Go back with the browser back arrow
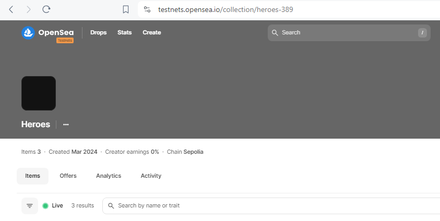Viewport: 440px width, 221px height. tap(11, 9)
